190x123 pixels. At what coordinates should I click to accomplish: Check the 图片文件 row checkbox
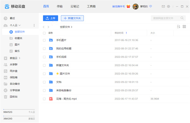click(44, 73)
